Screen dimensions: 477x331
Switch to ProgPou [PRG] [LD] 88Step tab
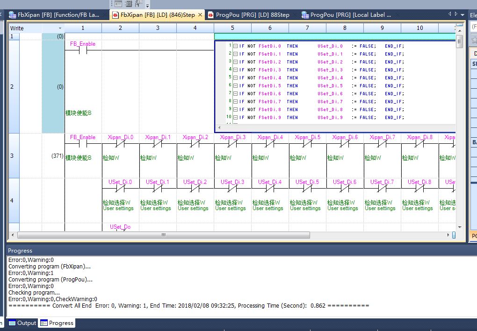(x=253, y=15)
